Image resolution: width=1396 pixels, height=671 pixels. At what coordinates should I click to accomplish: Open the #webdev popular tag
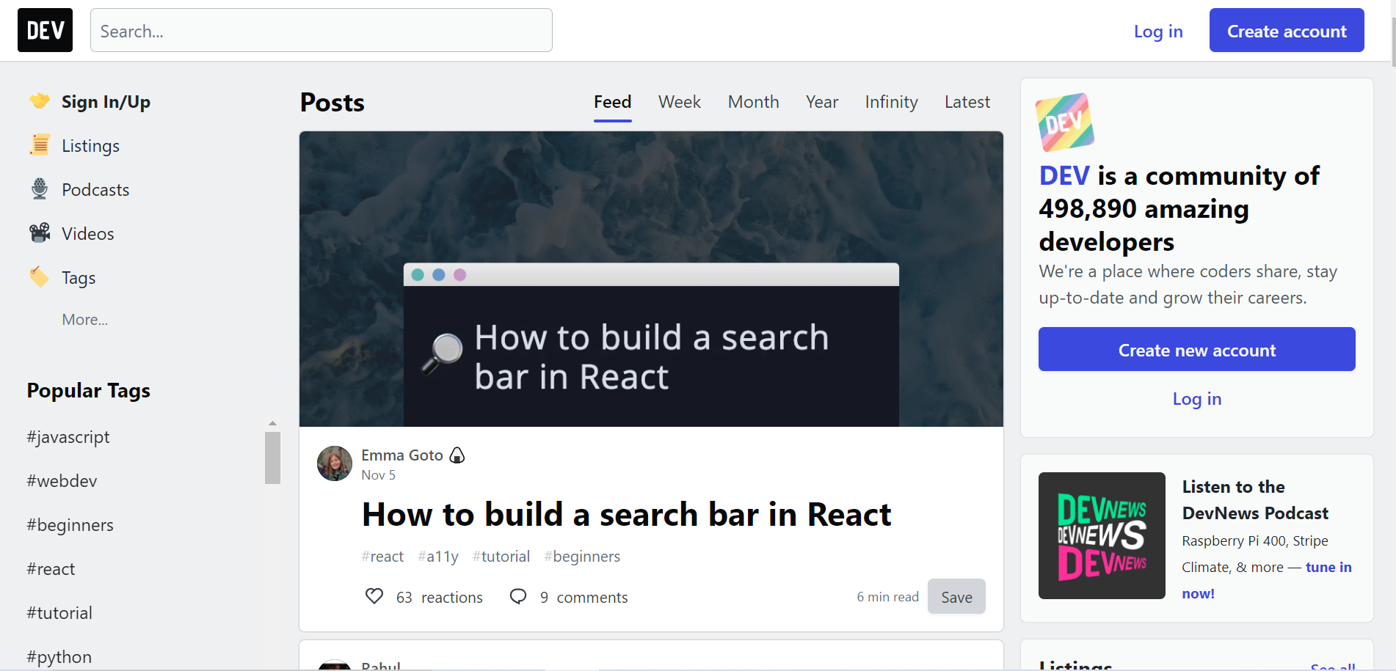point(62,481)
